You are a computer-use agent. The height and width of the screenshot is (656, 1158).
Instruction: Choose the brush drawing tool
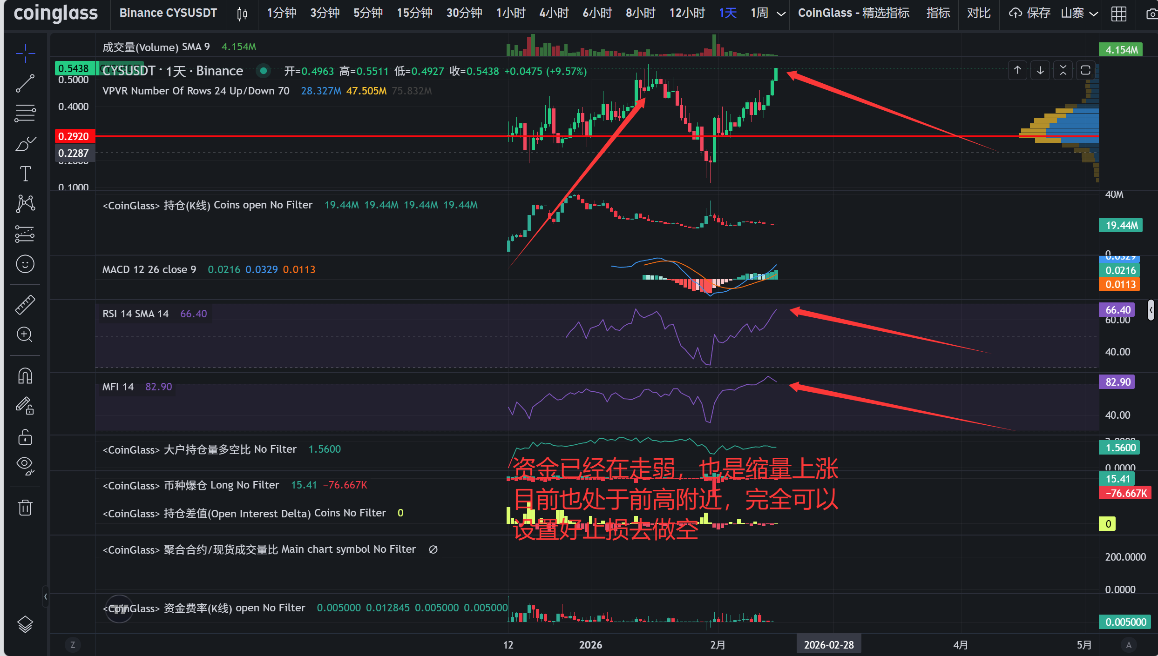[25, 144]
